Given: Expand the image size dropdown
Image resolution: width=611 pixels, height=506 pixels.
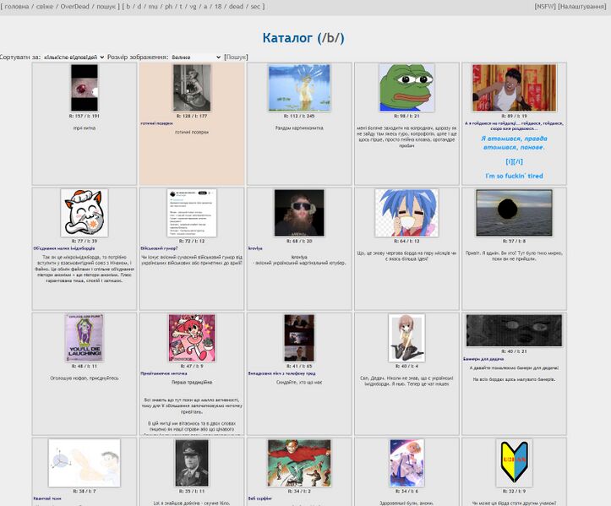Looking at the screenshot, I should pos(196,57).
